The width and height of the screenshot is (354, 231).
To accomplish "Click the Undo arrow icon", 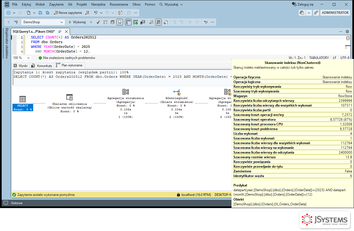I will (95, 13).
